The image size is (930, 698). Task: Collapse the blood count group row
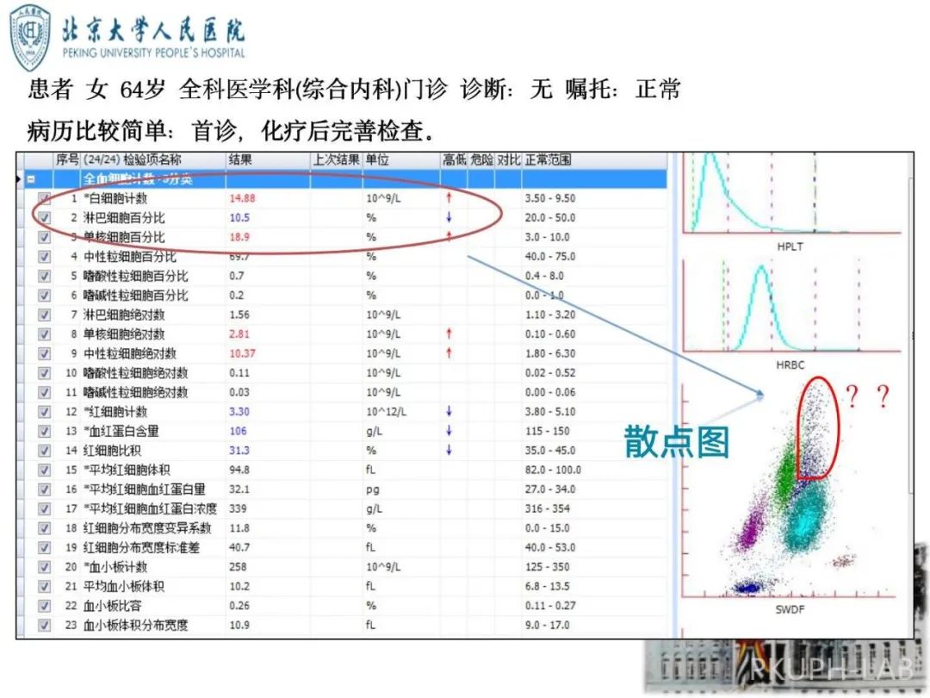click(31, 178)
